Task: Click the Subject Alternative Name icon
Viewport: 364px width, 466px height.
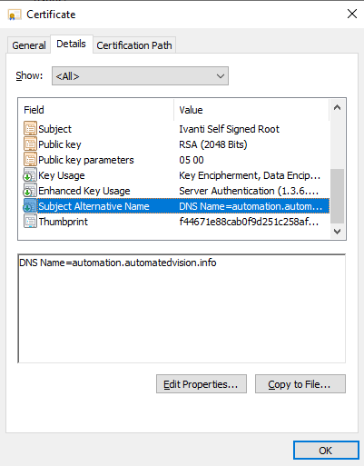Action: [x=30, y=206]
